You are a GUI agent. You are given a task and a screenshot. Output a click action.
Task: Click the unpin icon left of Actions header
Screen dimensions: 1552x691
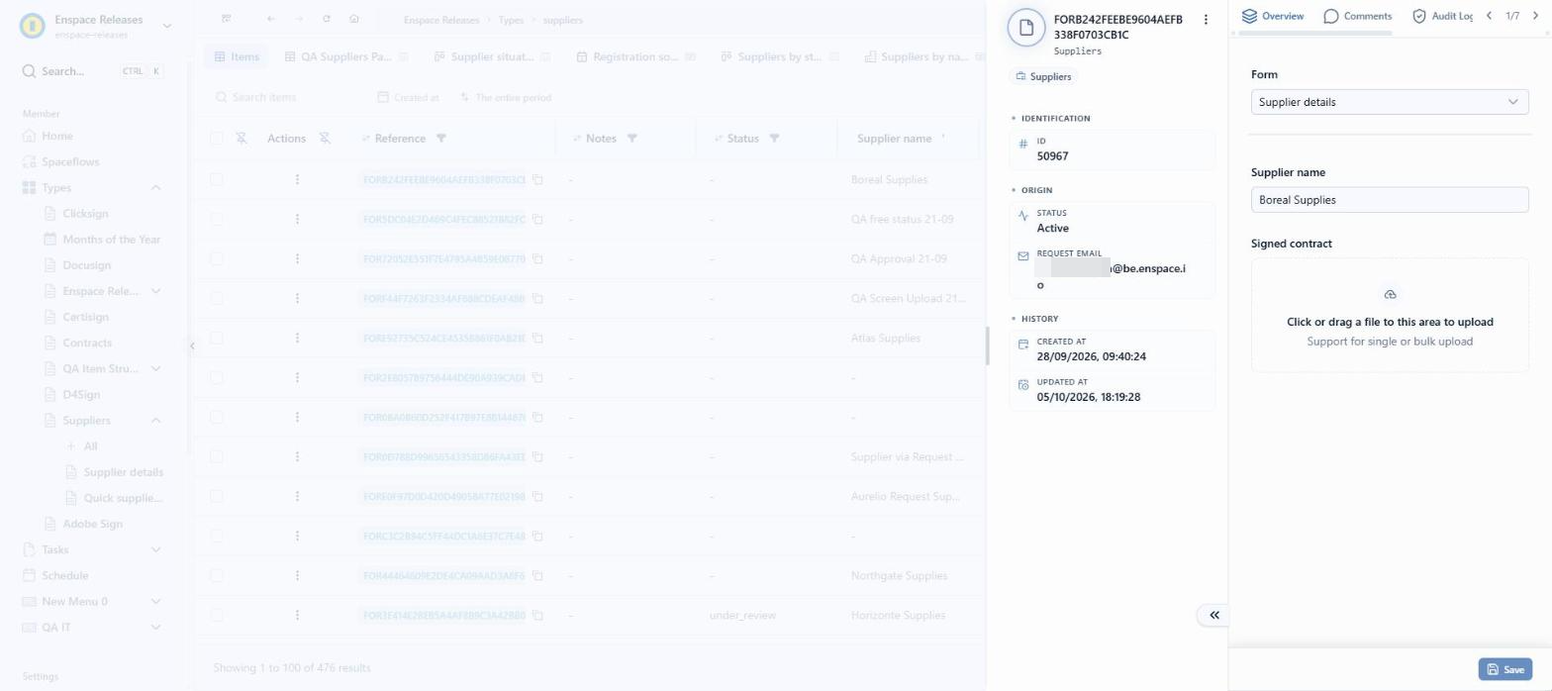pos(242,139)
